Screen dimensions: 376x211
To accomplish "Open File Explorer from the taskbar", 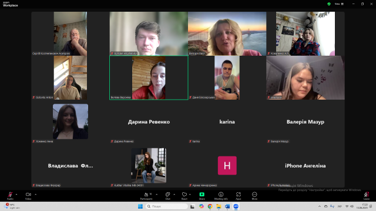I will 219,206.
